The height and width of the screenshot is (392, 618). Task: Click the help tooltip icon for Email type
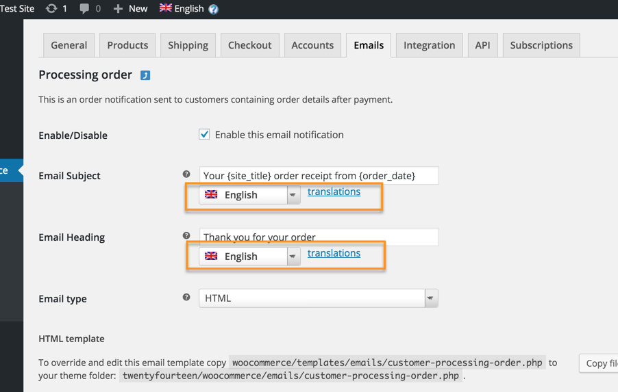[186, 297]
